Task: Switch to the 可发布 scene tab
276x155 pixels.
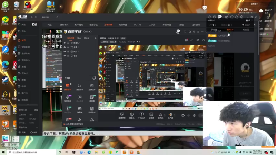Action: (x=87, y=38)
